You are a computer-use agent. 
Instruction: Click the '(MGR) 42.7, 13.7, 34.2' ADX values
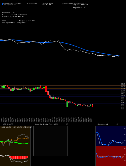[27, 21]
